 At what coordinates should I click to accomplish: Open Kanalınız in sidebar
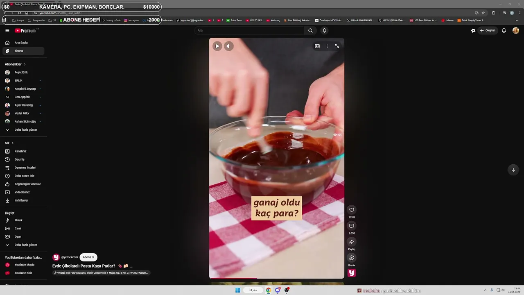[x=24, y=151]
